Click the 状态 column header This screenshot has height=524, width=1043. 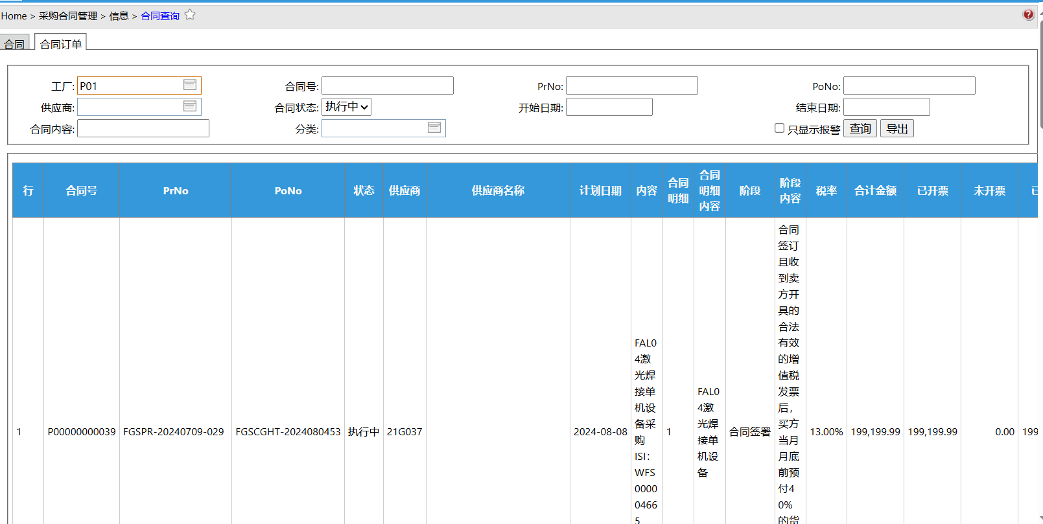pyautogui.click(x=364, y=190)
